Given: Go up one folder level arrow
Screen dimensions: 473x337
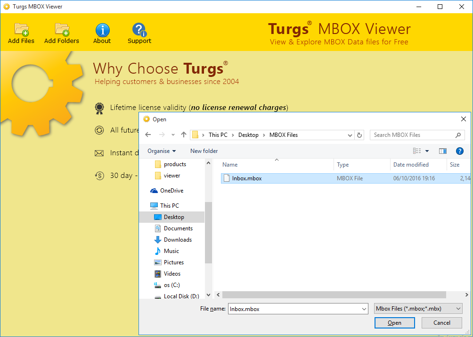Looking at the screenshot, I should click(183, 135).
